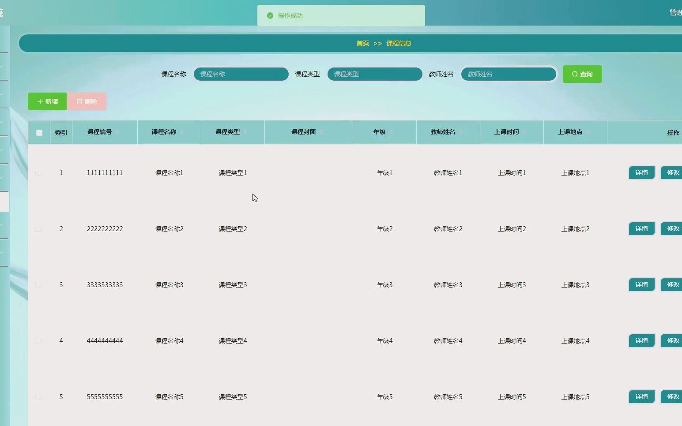Click cell 教师姓名4
This screenshot has width=682, height=426.
(x=448, y=341)
